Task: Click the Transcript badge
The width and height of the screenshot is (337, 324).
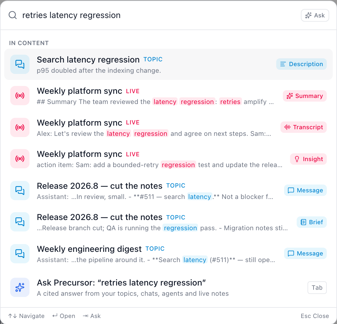Action: [x=304, y=127]
